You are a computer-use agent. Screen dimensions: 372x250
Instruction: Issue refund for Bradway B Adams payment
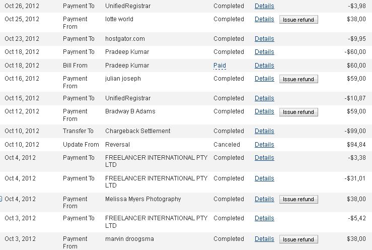click(299, 112)
